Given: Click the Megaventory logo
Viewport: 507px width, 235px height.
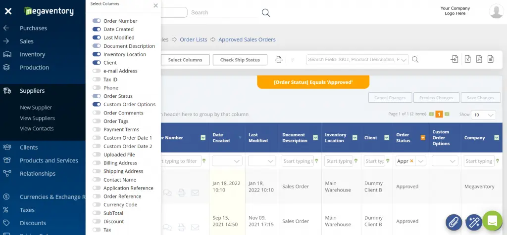Looking at the screenshot, I should 49,11.
